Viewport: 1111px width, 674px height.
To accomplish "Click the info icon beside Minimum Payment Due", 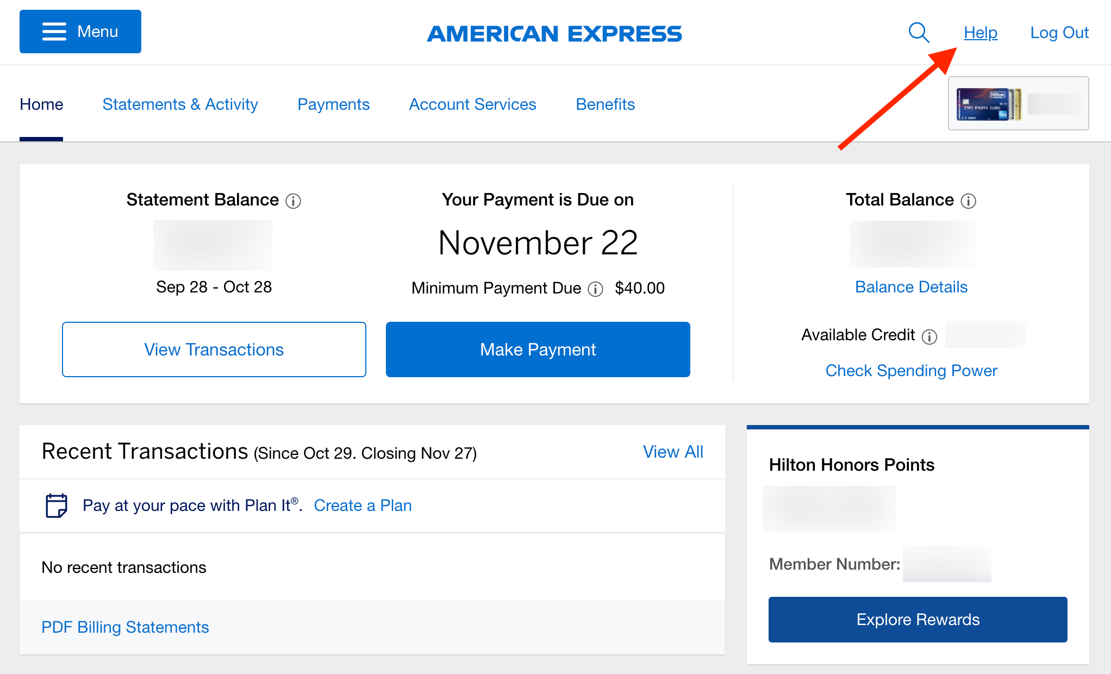I will [595, 289].
